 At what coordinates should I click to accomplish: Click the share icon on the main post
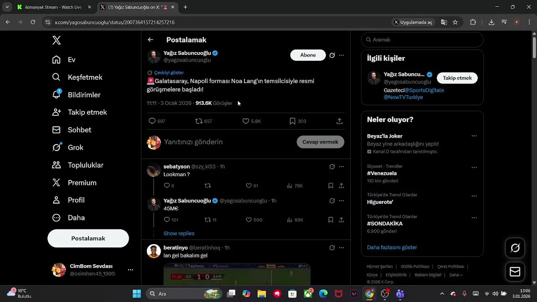tap(340, 121)
